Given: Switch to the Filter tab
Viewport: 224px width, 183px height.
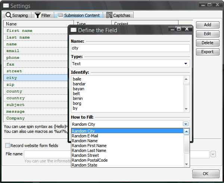Looking at the screenshot, I should point(43,15).
